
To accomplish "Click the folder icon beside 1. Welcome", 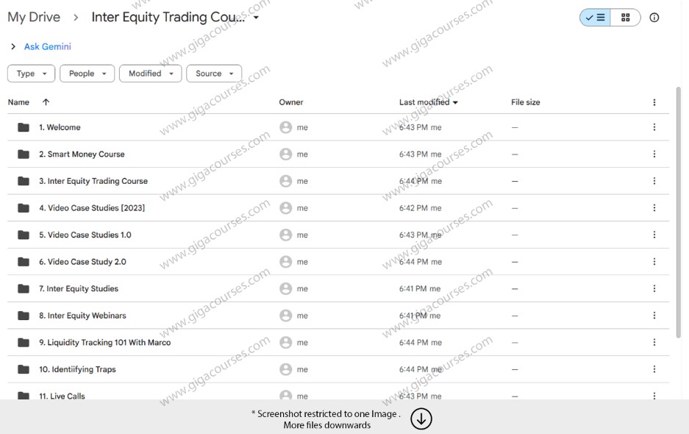I will coord(22,127).
